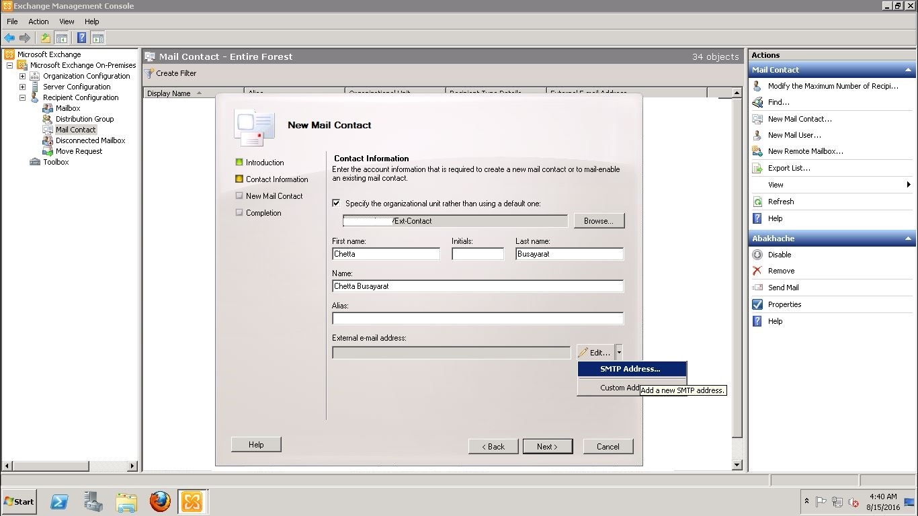Collapse the Mail Contact actions section

[908, 70]
